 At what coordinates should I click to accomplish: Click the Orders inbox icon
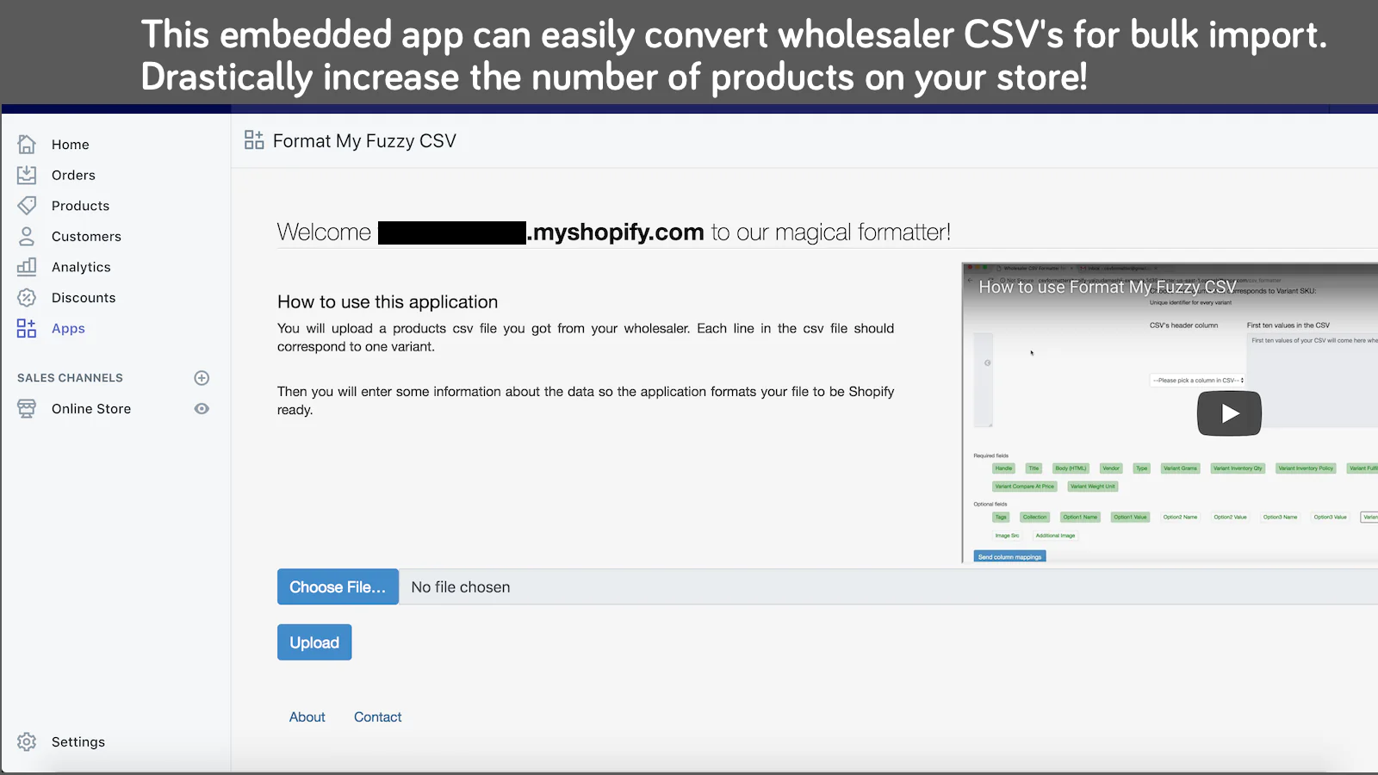pos(27,175)
